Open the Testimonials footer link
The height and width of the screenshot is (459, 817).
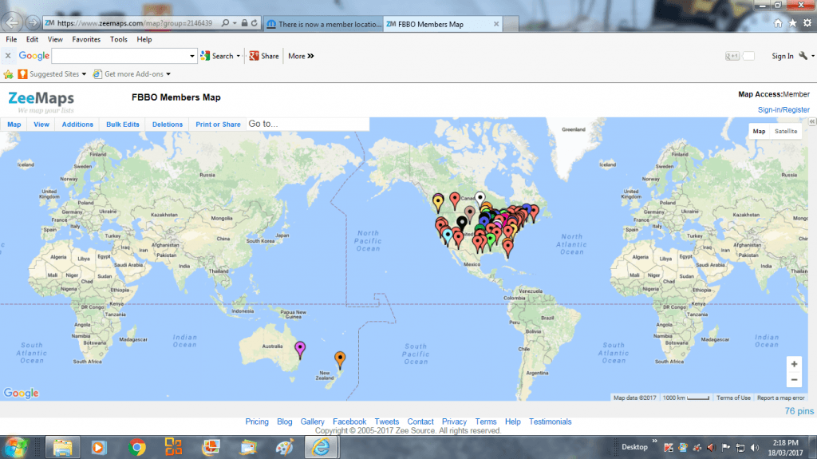point(551,421)
